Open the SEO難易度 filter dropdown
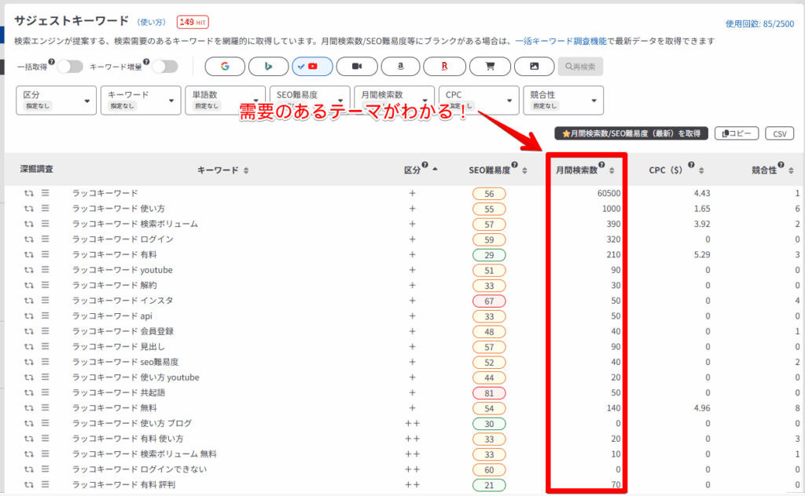 point(310,100)
